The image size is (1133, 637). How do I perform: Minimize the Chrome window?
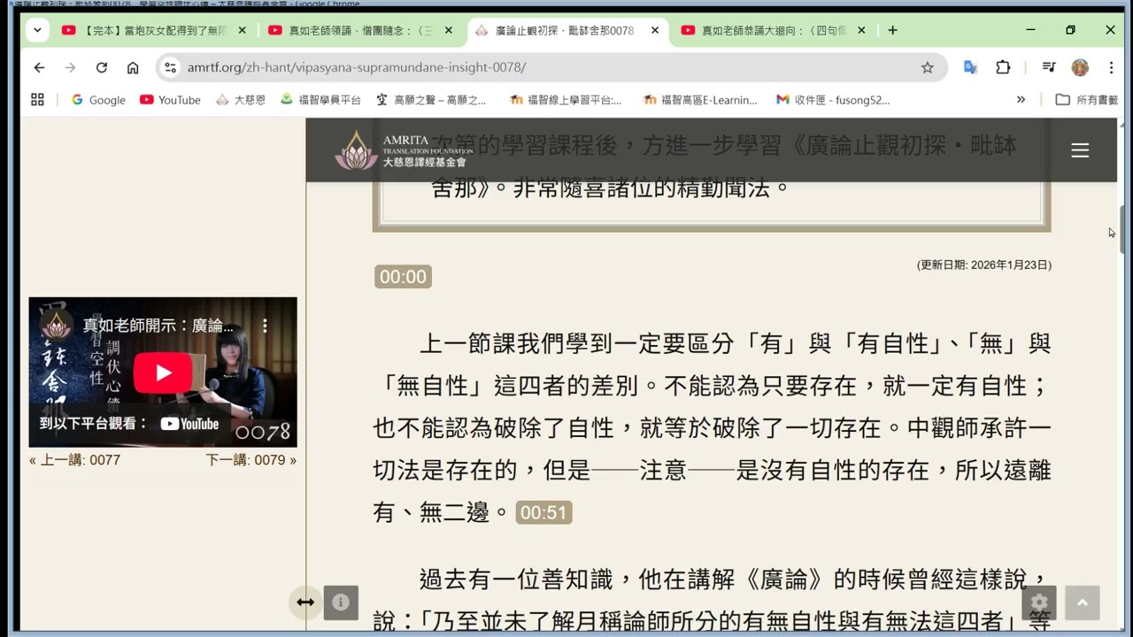1030,30
